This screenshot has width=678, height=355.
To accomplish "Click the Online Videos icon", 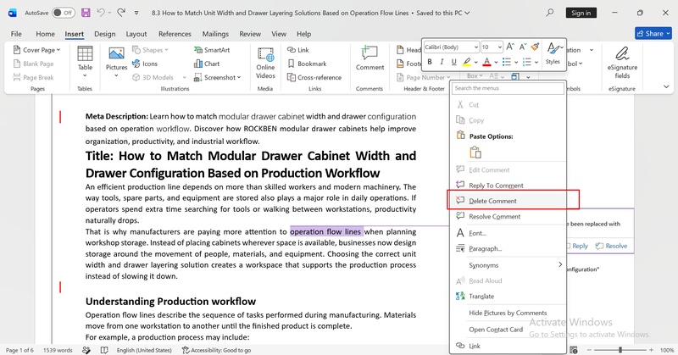I will pos(265,54).
